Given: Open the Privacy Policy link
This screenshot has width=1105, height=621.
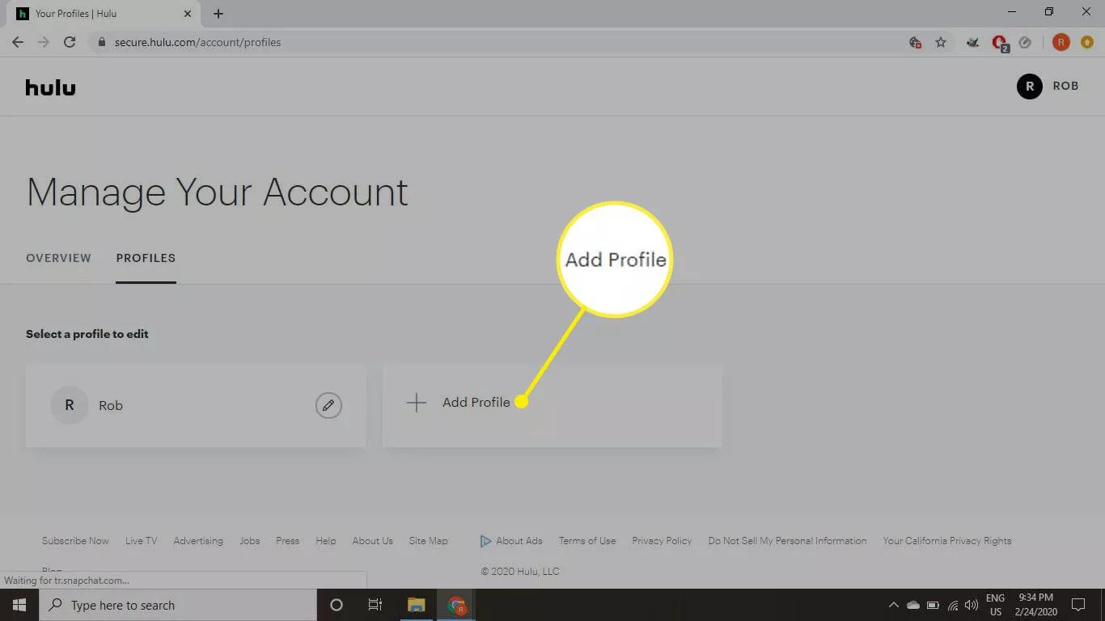Looking at the screenshot, I should pyautogui.click(x=662, y=541).
